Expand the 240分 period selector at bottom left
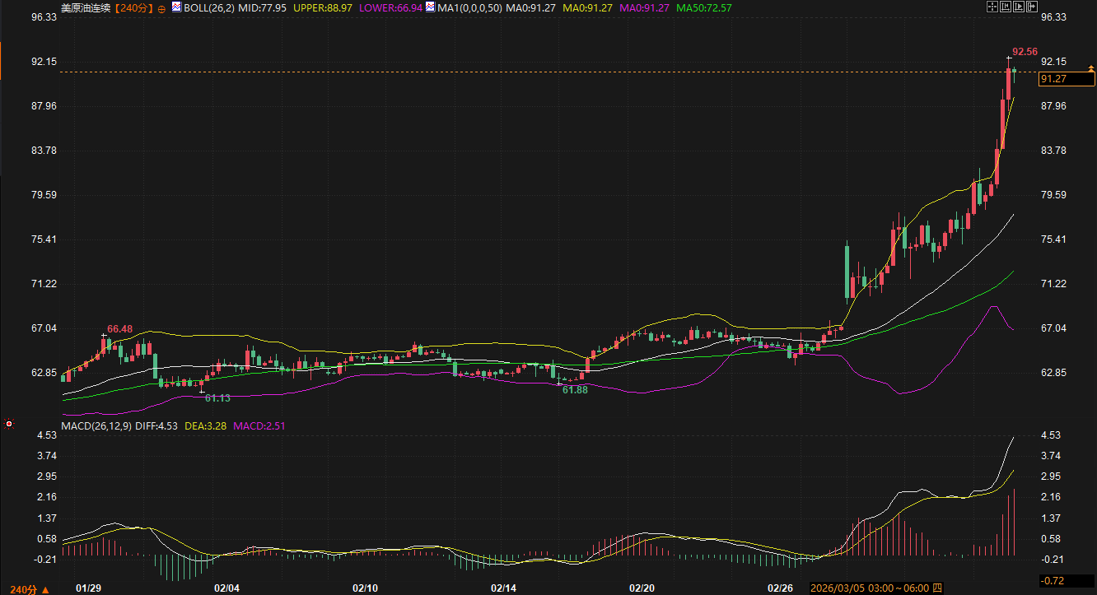The width and height of the screenshot is (1097, 595). 24,589
